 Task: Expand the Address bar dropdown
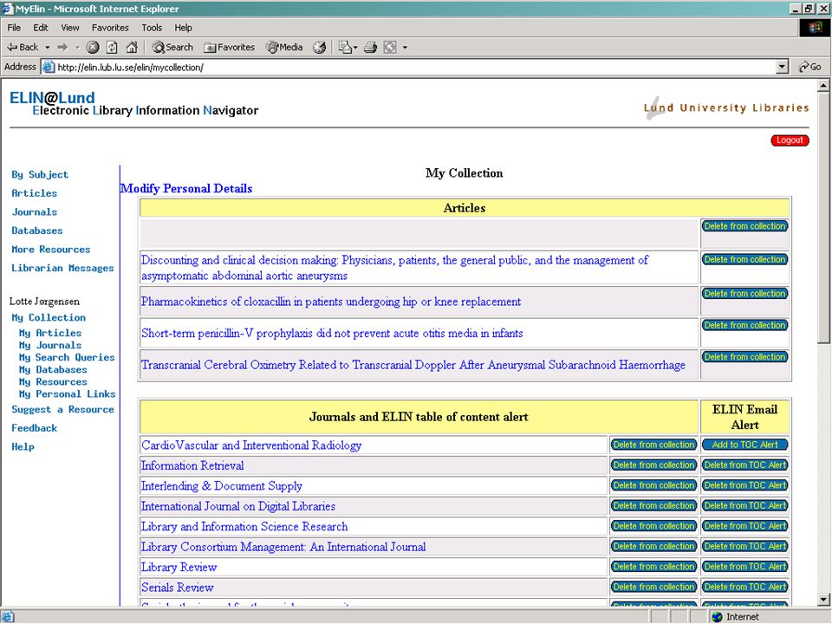pyautogui.click(x=782, y=67)
